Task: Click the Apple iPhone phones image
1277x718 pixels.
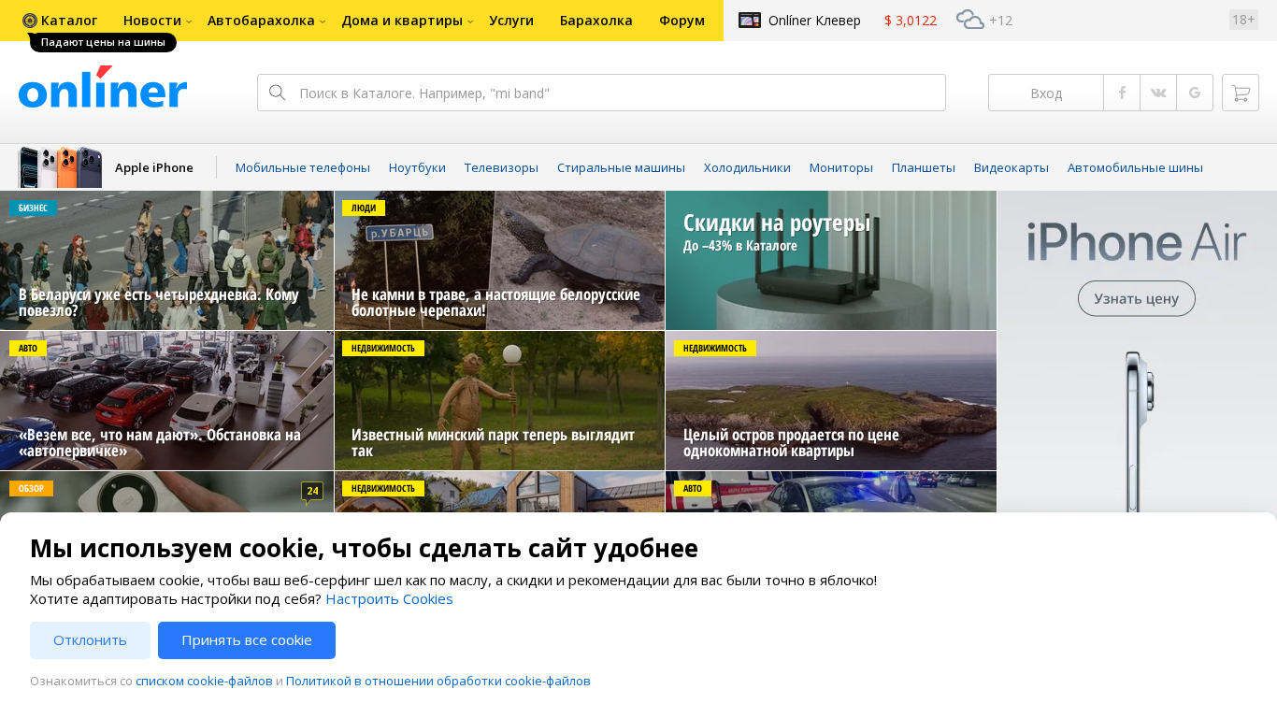Action: coord(60,167)
